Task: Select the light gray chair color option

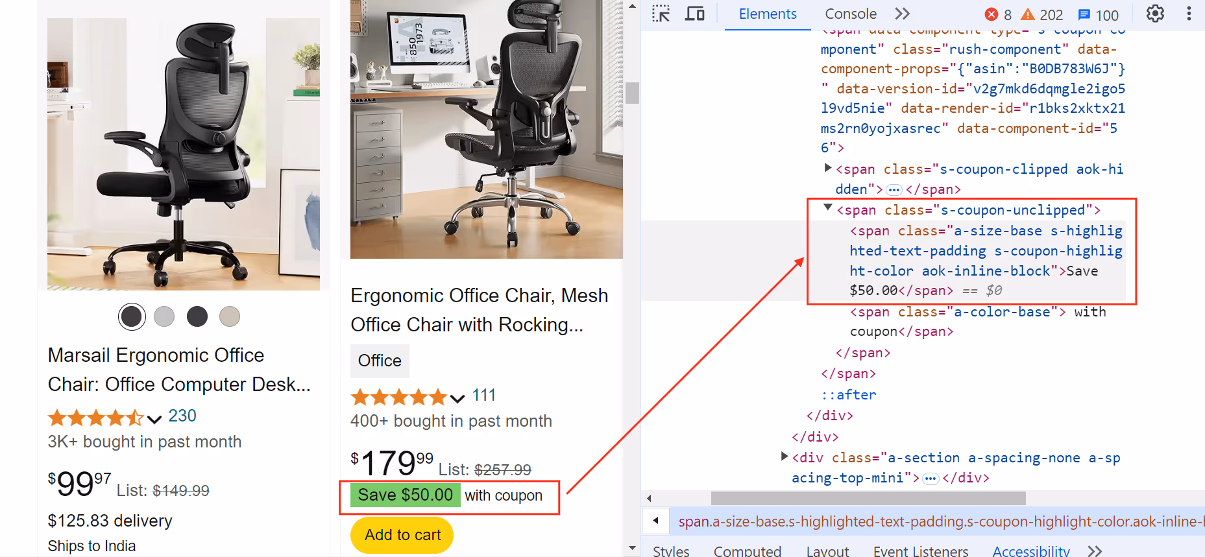Action: [x=164, y=316]
